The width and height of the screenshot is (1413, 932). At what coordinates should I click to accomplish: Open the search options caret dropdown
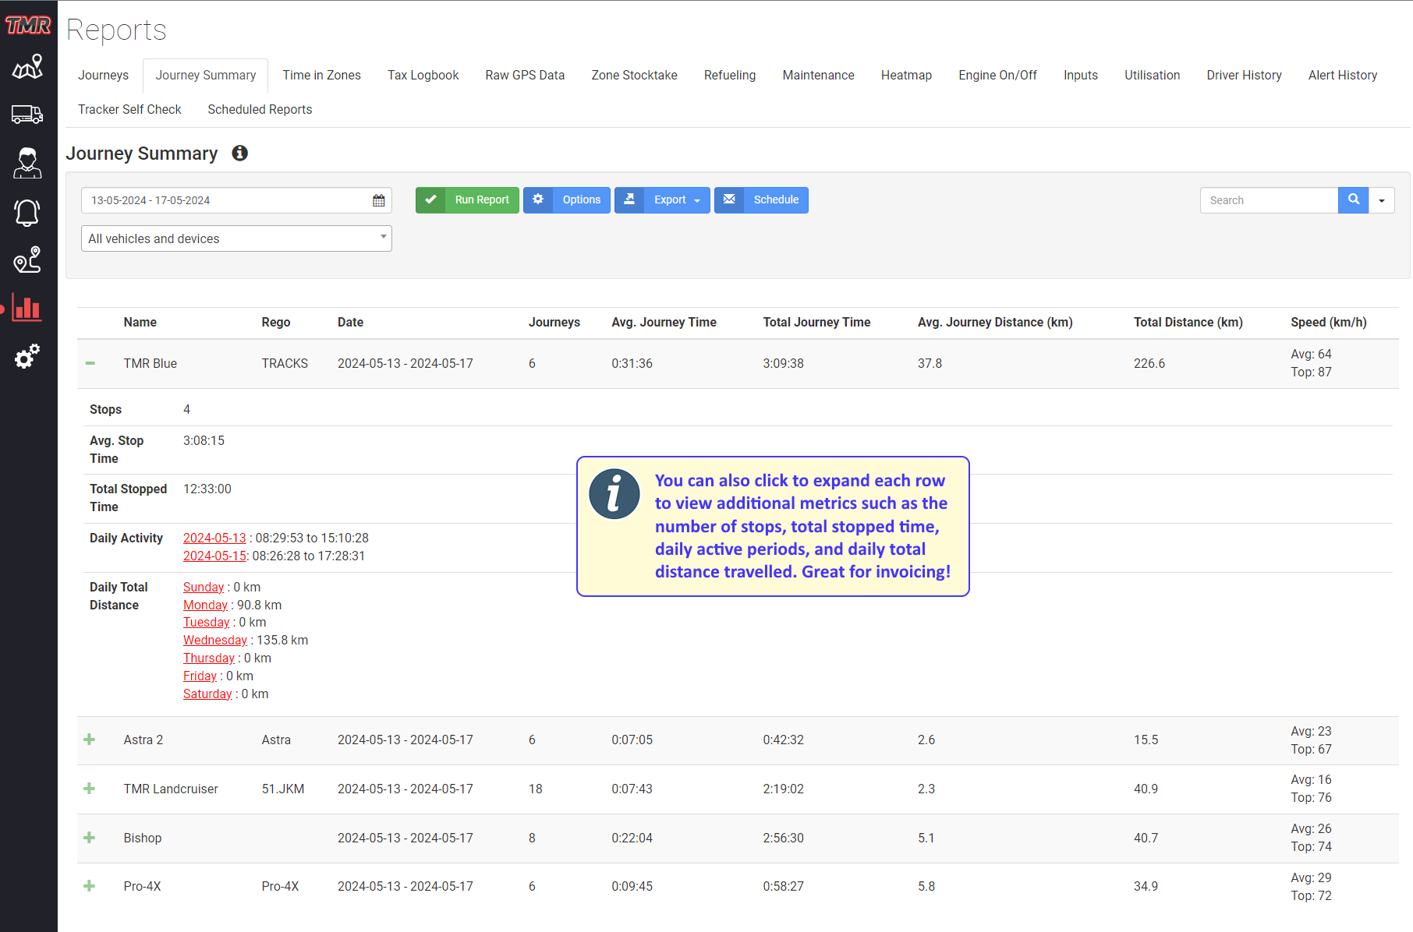pyautogui.click(x=1382, y=200)
